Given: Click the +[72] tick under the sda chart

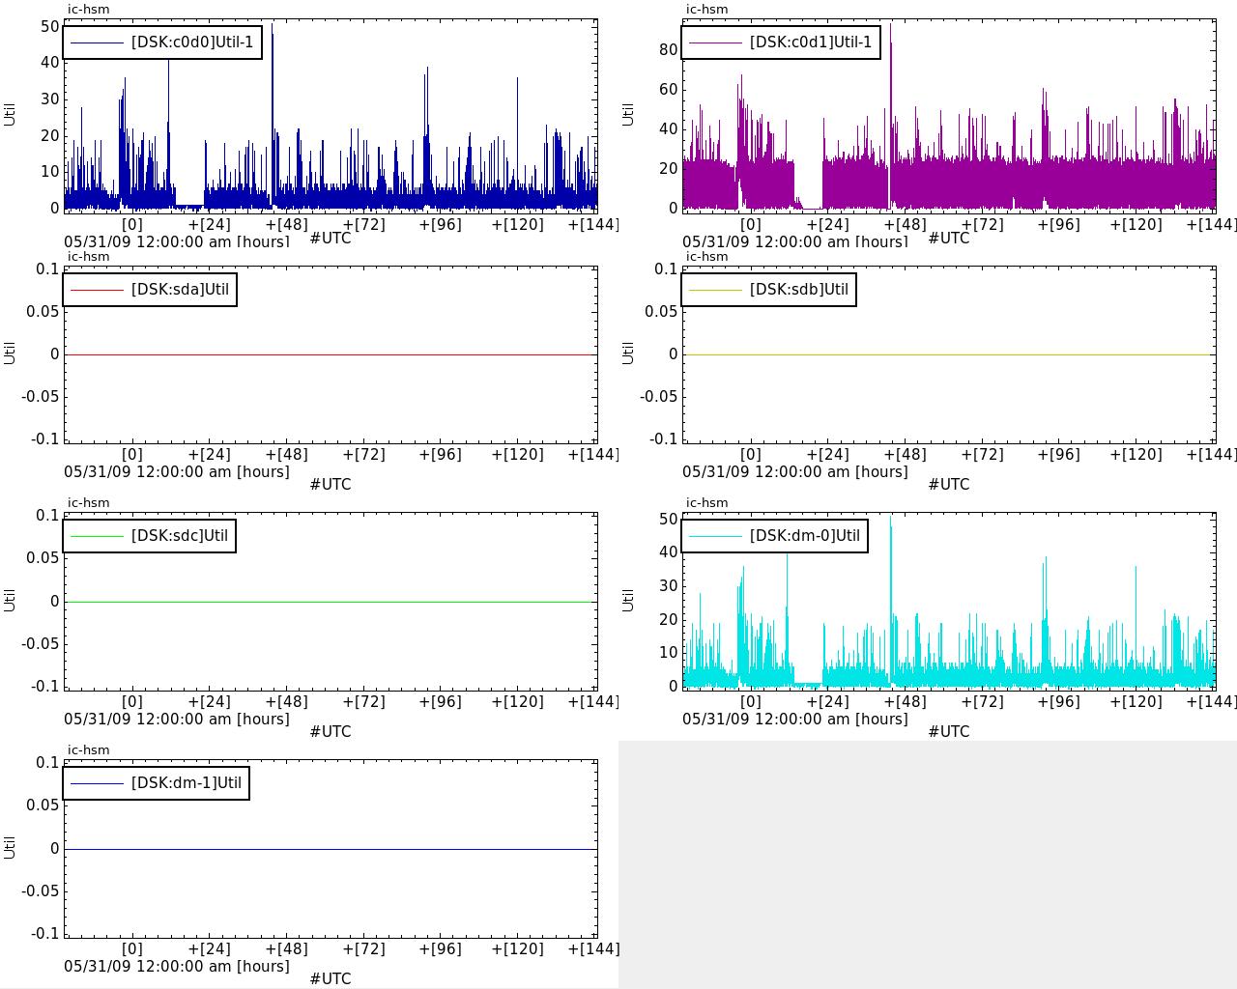Looking at the screenshot, I should click(x=363, y=454).
